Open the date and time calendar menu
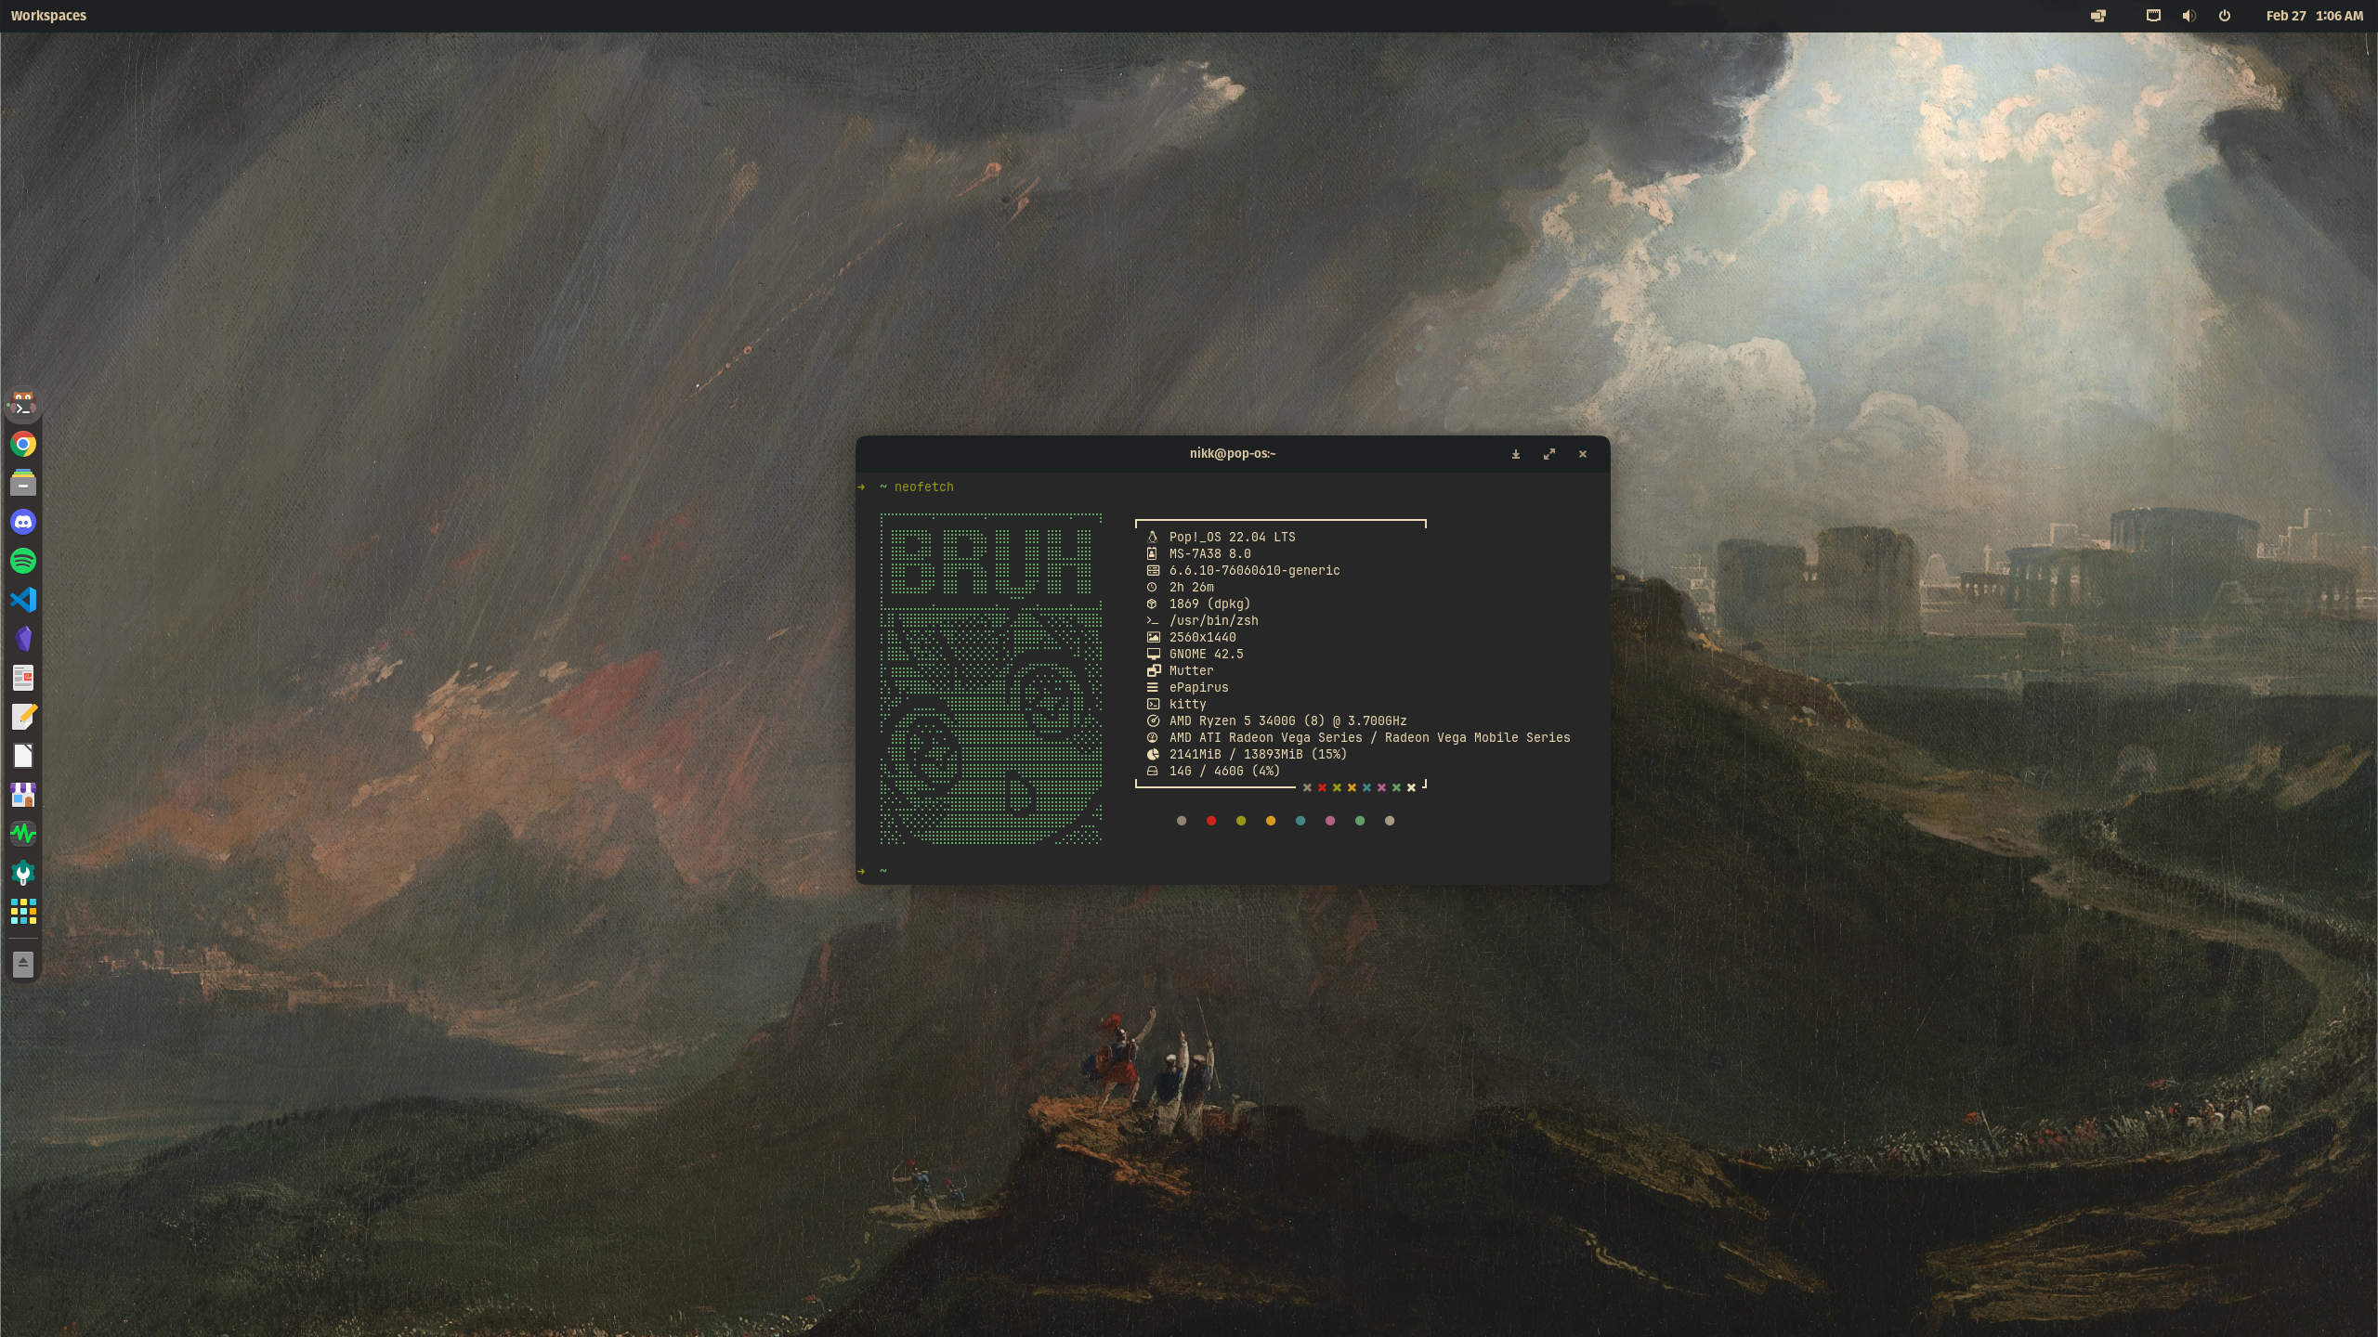2378x1337 pixels. click(x=2313, y=16)
